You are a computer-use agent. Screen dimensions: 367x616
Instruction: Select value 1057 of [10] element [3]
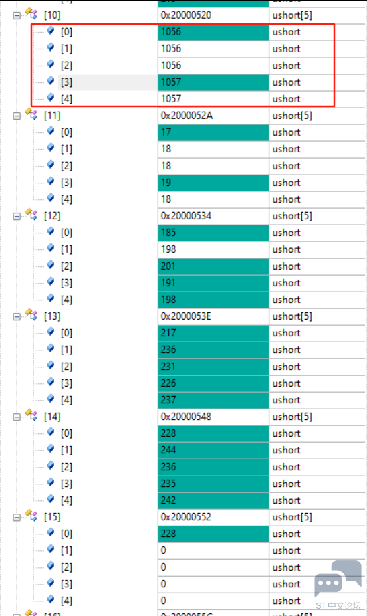pos(213,82)
